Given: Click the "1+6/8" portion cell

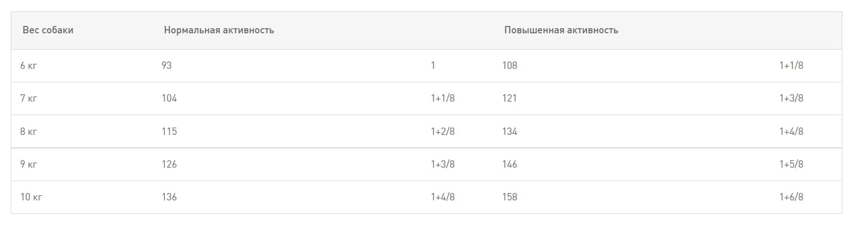Looking at the screenshot, I should click(x=791, y=197).
